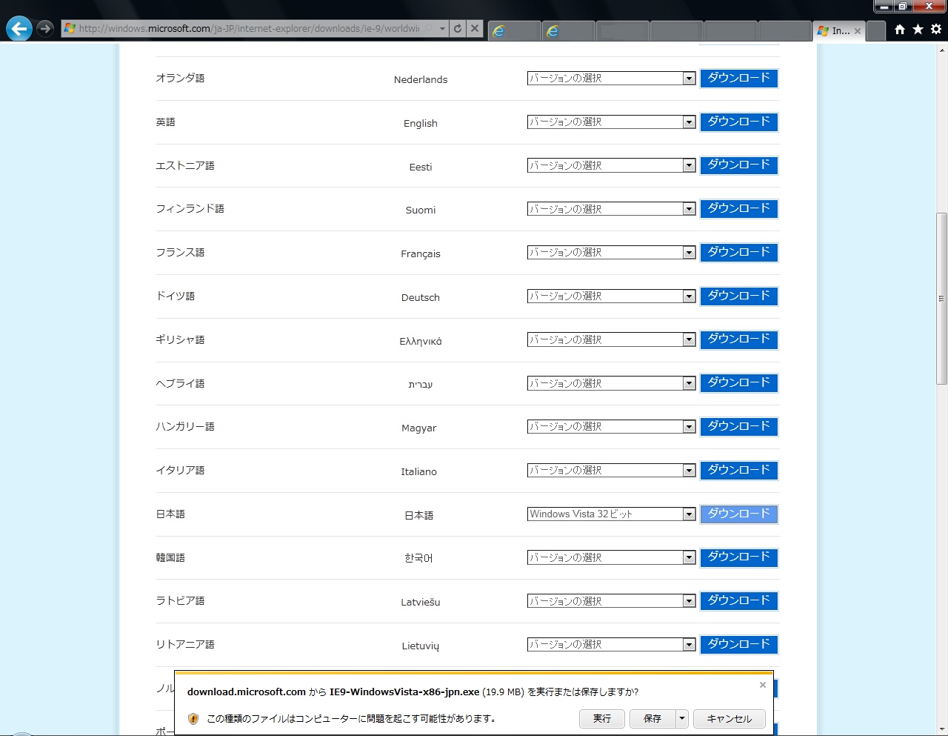Open the Home page icon
This screenshot has height=736, width=948.
[900, 30]
